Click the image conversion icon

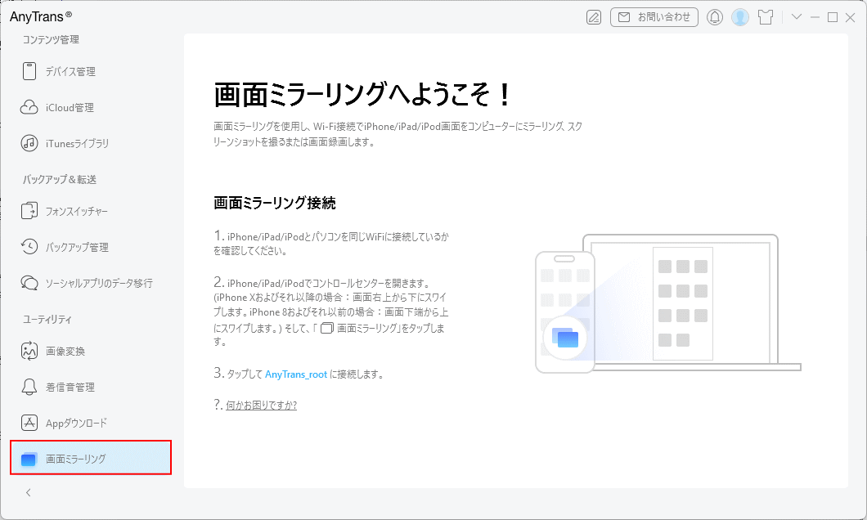29,351
